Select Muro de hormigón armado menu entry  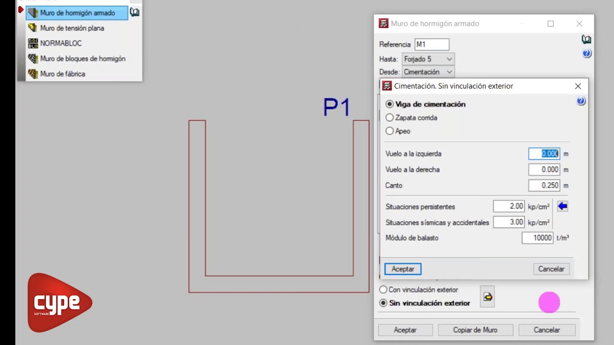pos(77,13)
